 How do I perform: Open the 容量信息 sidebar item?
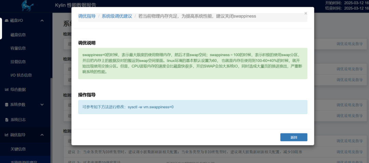[18, 48]
